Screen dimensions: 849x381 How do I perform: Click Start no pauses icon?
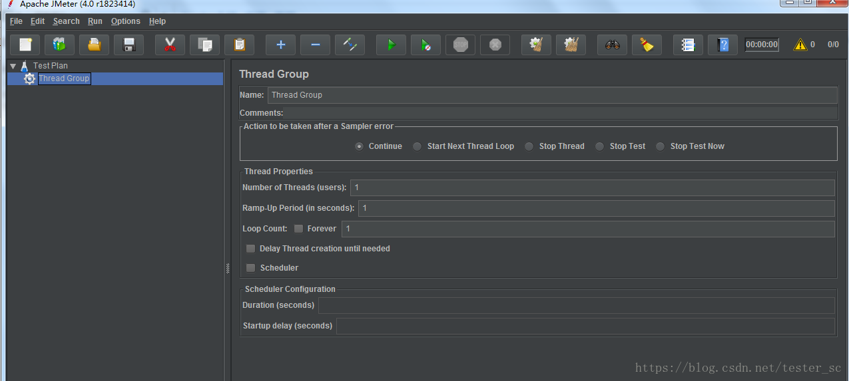tap(426, 45)
